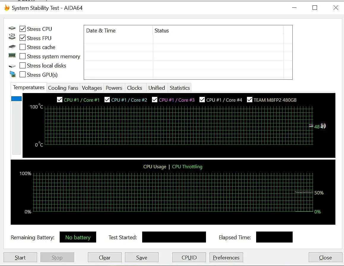Click the Status column header
The height and width of the screenshot is (266, 344).
pyautogui.click(x=218, y=31)
